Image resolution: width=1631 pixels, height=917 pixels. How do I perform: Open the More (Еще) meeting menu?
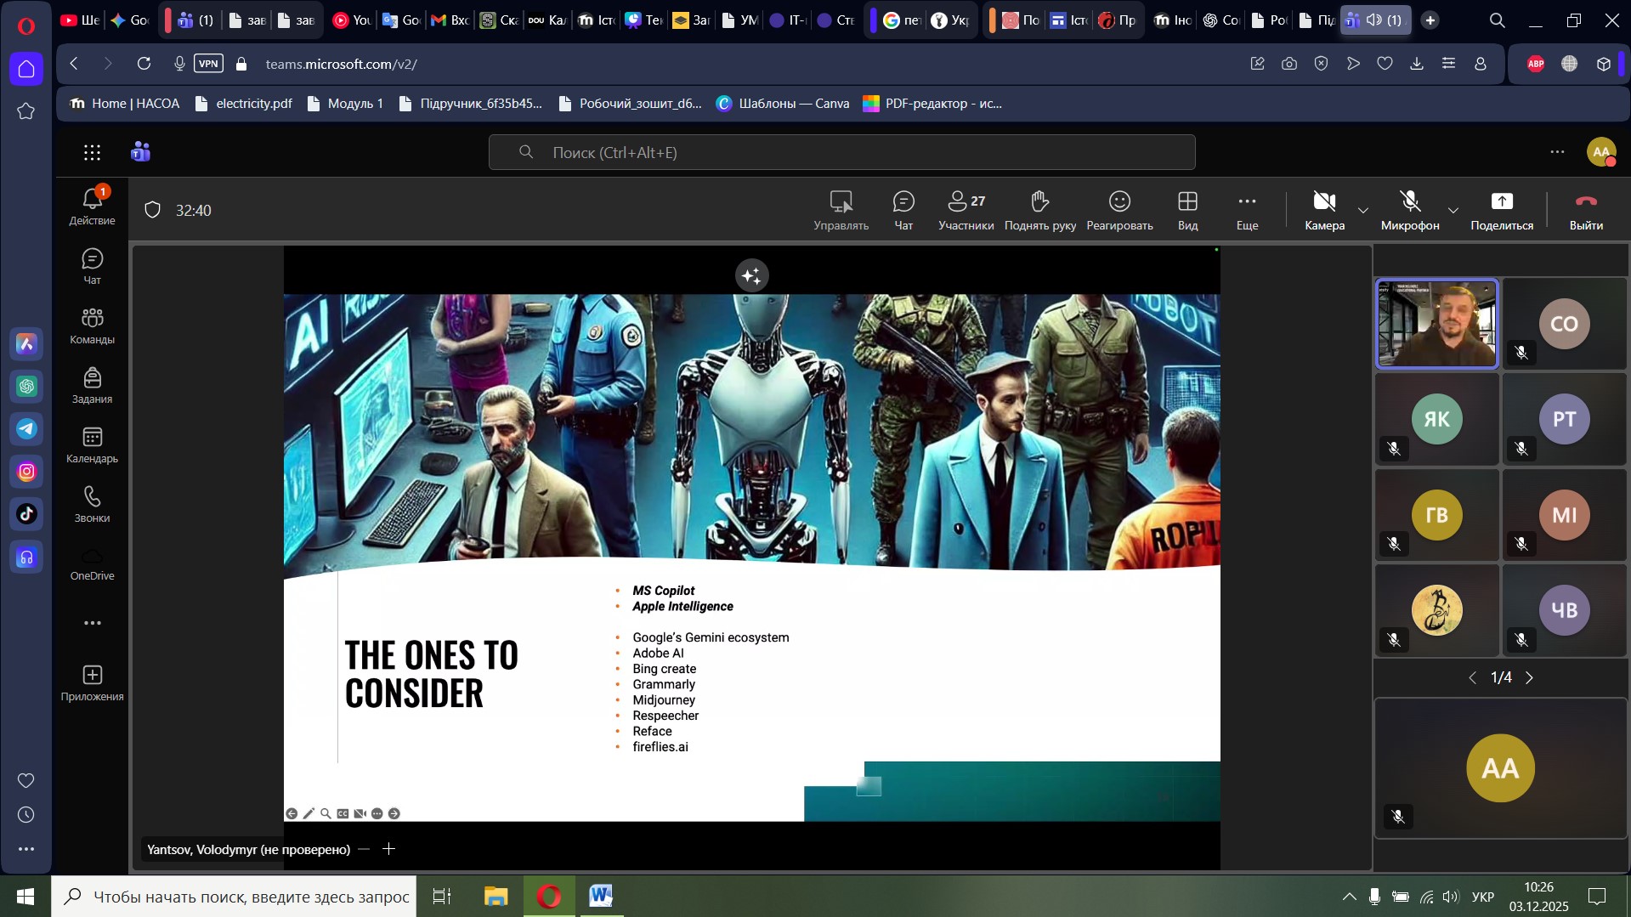click(x=1246, y=210)
